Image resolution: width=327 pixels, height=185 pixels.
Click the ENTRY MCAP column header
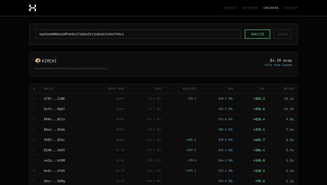116,89
